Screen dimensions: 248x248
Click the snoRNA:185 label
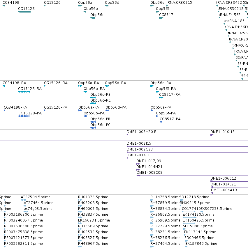(x=234, y=21)
